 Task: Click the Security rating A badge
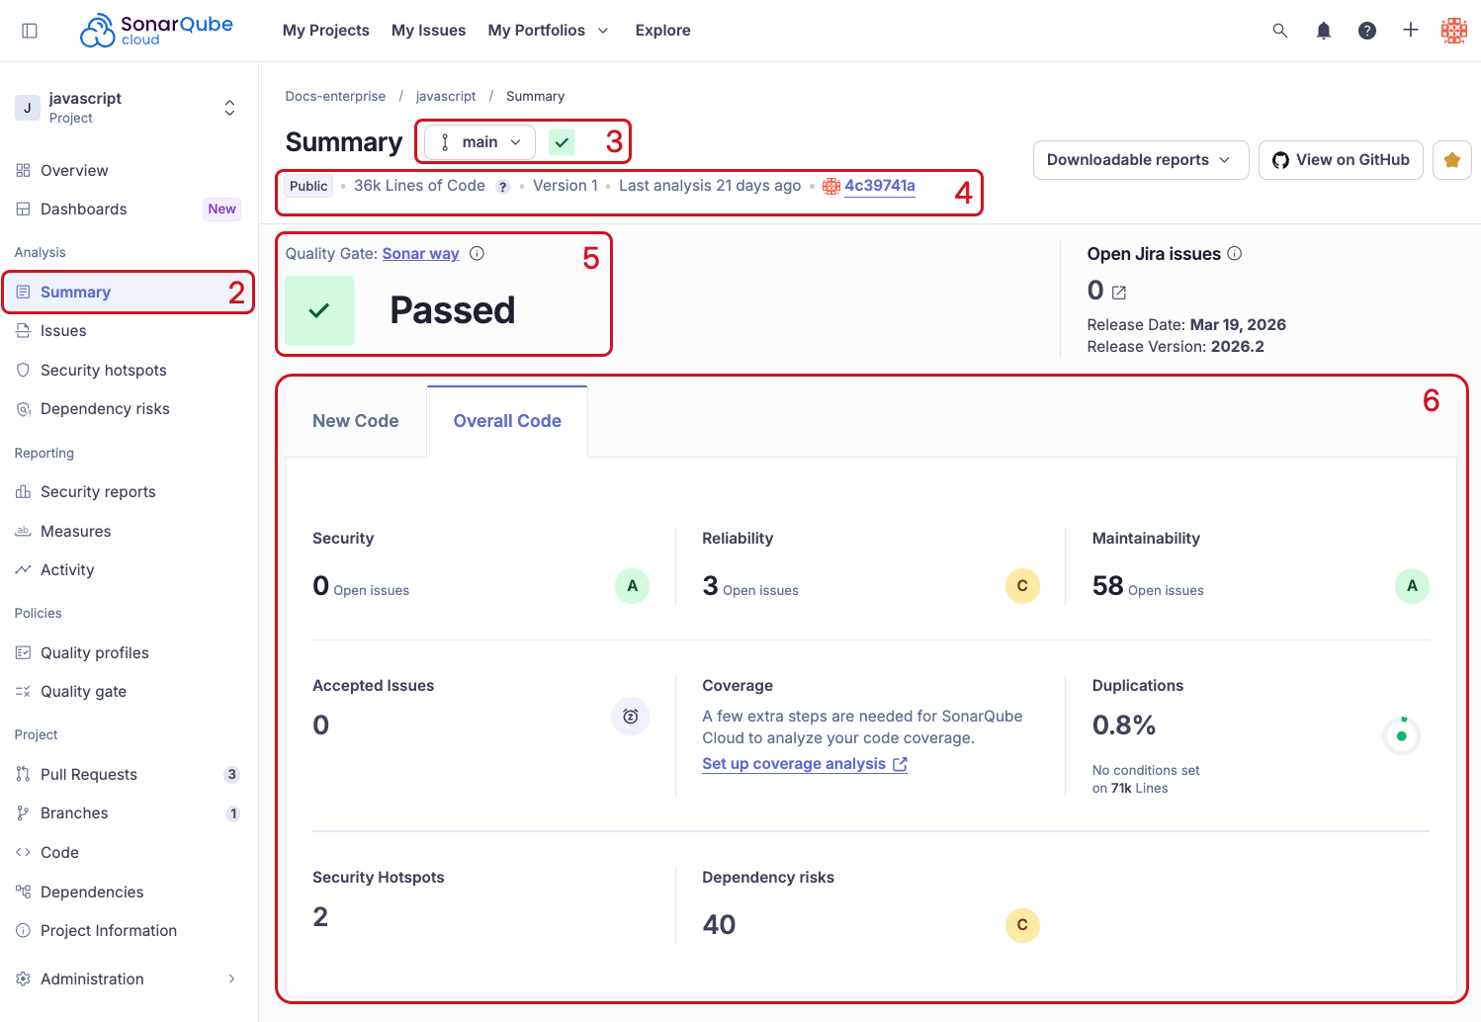pyautogui.click(x=633, y=586)
